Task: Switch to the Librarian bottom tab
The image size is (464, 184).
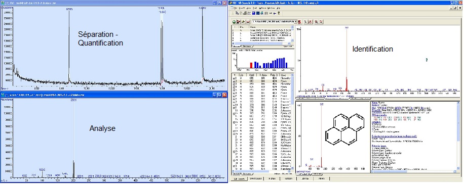Action: [305, 178]
